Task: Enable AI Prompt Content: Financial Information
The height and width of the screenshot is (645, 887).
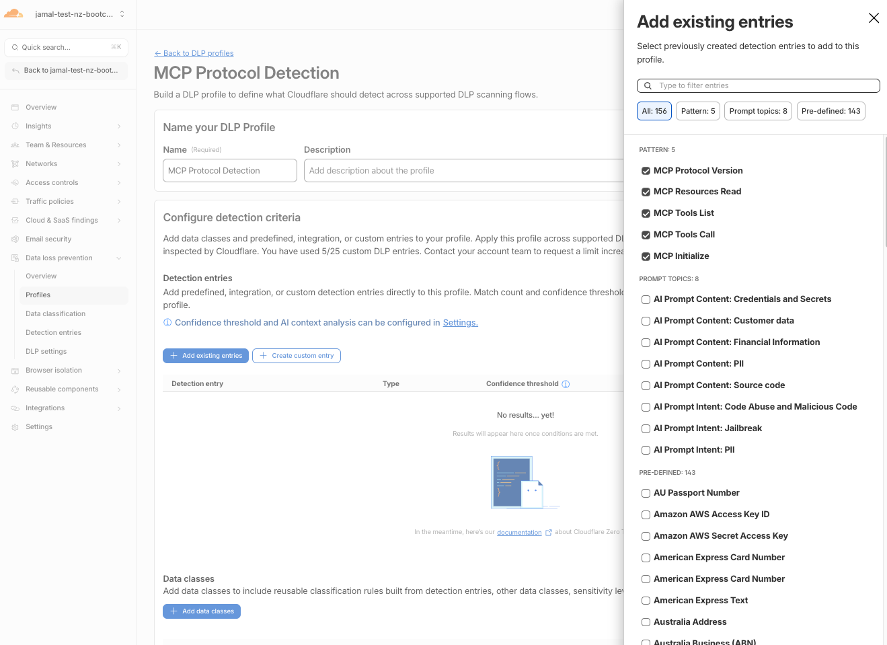Action: pyautogui.click(x=646, y=343)
